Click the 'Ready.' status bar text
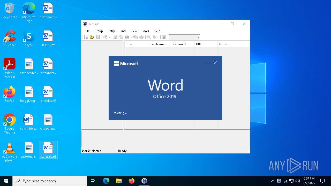The height and width of the screenshot is (186, 331). coord(123,151)
